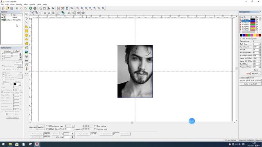Open the Laser menu
This screenshot has width=262, height=147.
[39, 4]
